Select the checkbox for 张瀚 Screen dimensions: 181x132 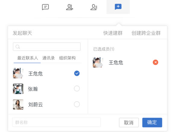point(77,89)
